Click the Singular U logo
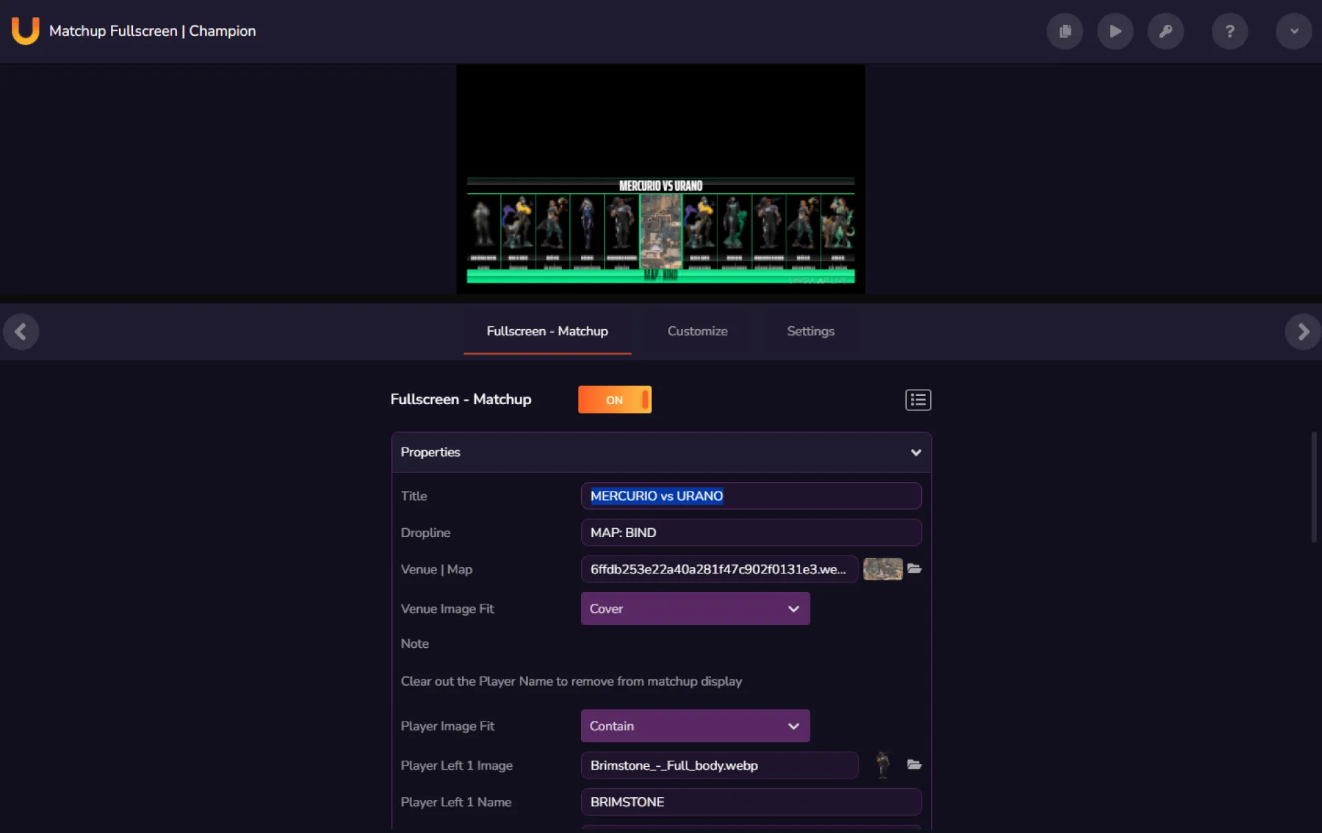This screenshot has height=833, width=1322. 25,31
